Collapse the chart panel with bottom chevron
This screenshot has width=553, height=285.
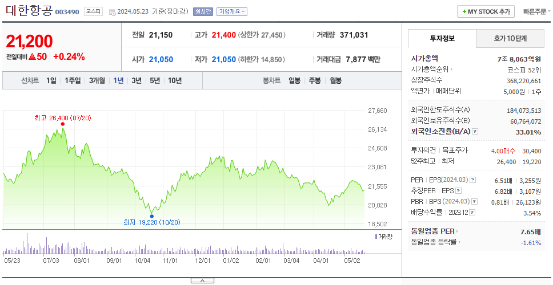coord(202,280)
